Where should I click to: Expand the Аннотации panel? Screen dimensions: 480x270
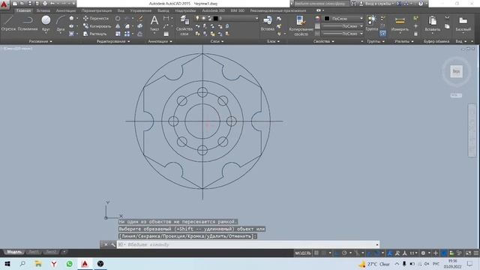click(x=160, y=41)
